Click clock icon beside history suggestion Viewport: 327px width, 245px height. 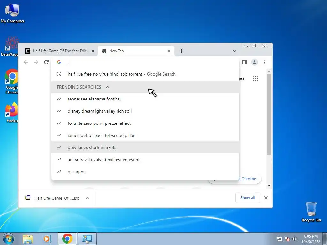click(59, 74)
